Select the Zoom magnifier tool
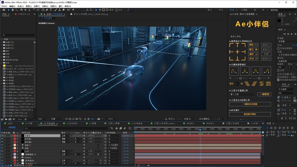 [x=17, y=10]
